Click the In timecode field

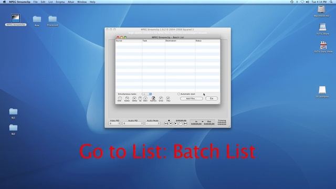pyautogui.click(x=196, y=124)
